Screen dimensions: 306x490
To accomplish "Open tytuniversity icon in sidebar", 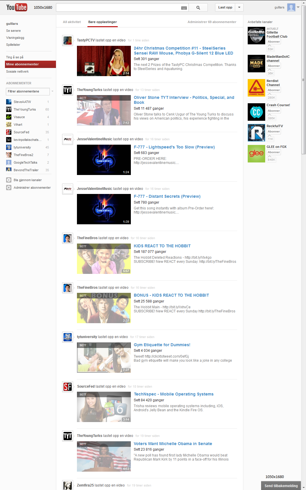I will 9,147.
